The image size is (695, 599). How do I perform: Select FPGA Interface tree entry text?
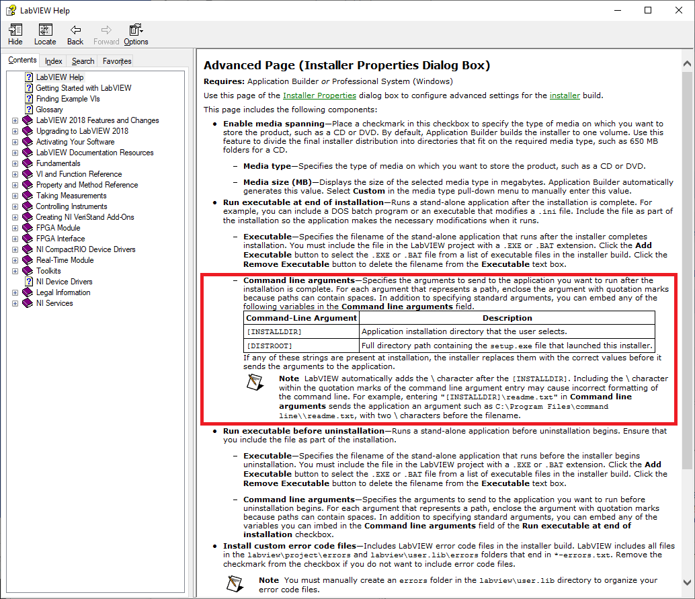pos(60,239)
